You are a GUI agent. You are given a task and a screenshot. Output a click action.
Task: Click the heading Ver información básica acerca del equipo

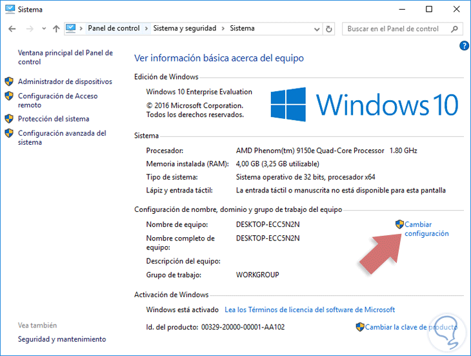(x=219, y=58)
